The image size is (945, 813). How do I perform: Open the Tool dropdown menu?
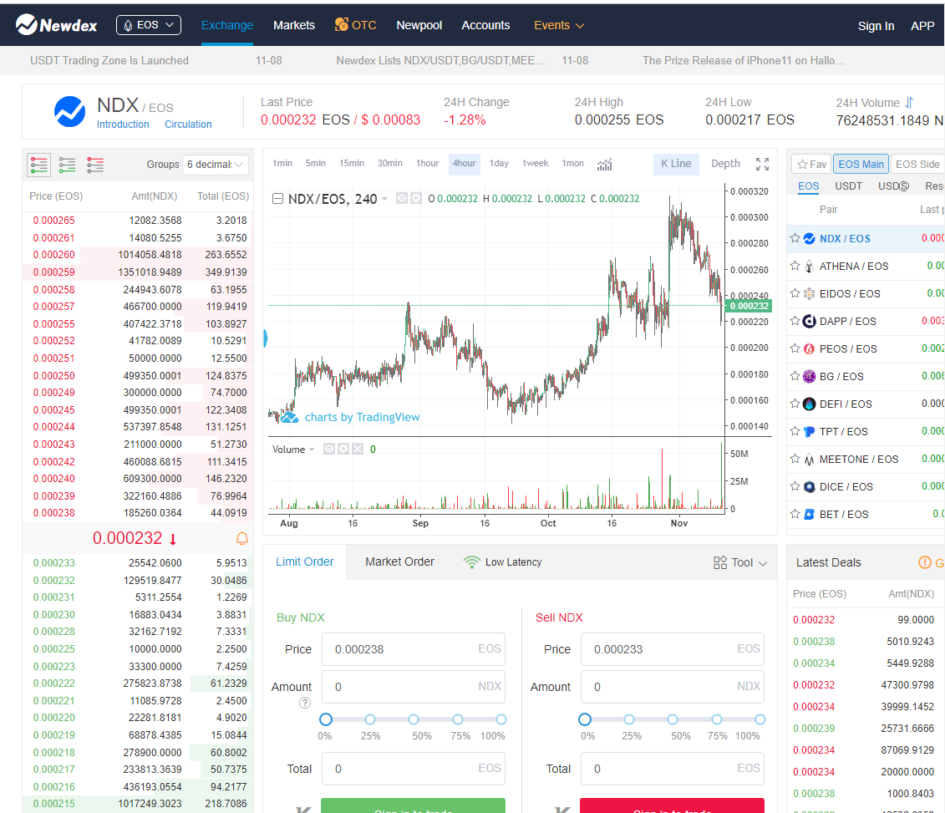pyautogui.click(x=740, y=562)
